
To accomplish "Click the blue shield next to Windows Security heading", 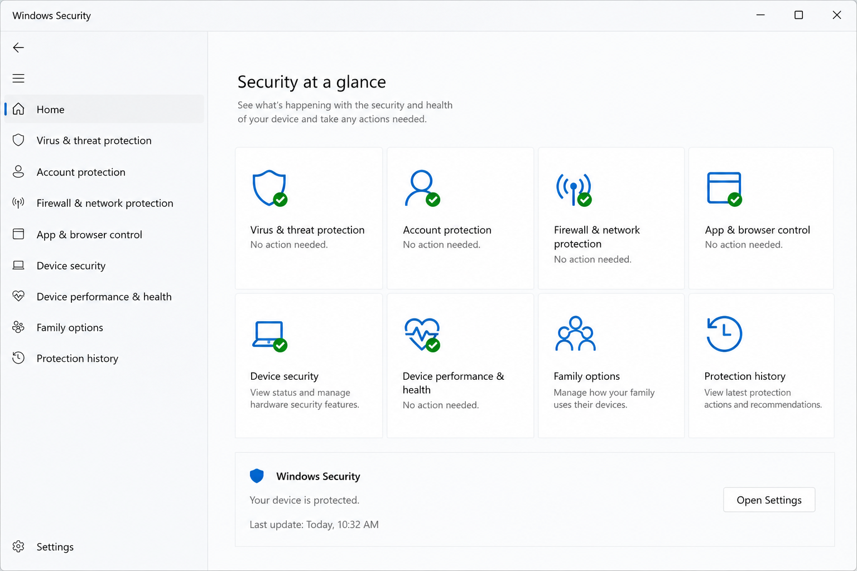I will coord(257,476).
